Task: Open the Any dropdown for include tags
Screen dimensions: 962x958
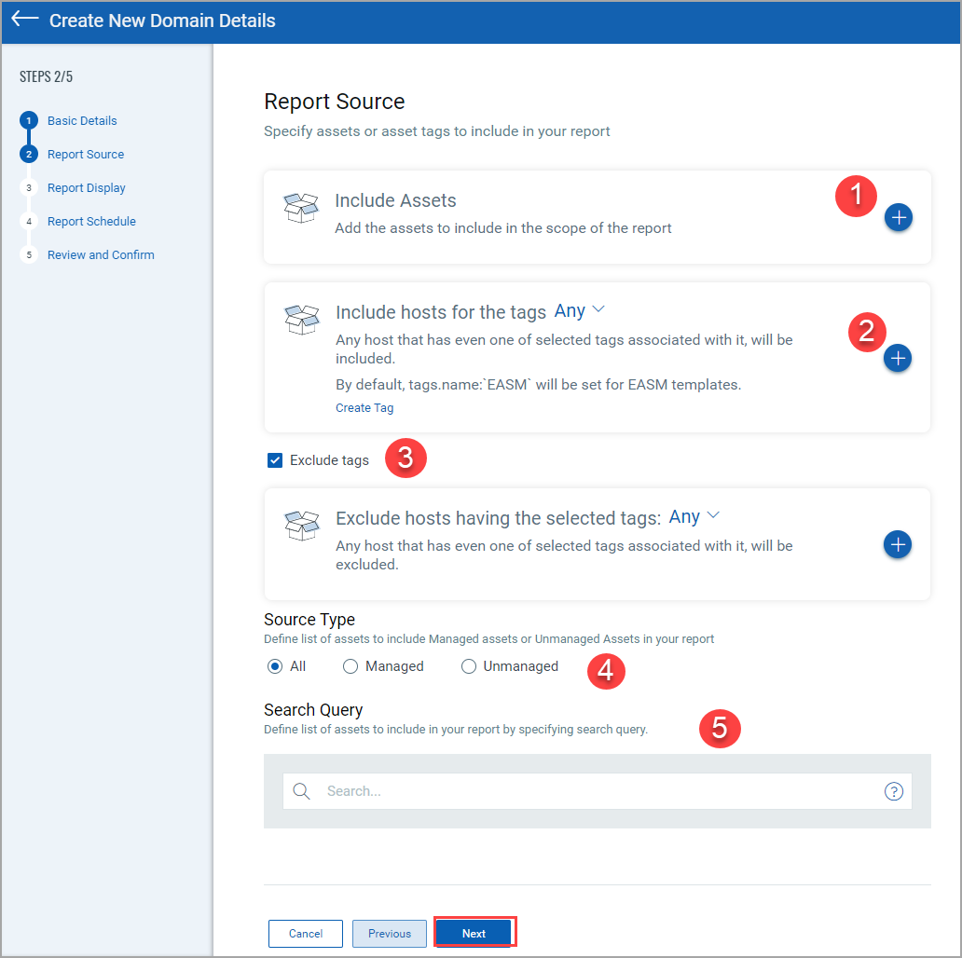Action: (580, 310)
